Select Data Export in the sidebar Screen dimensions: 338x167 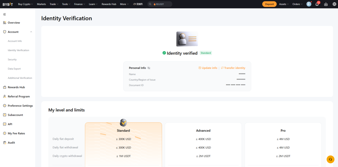tap(14, 69)
